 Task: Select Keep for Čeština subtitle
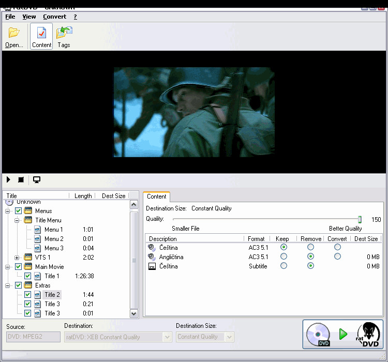point(283,266)
